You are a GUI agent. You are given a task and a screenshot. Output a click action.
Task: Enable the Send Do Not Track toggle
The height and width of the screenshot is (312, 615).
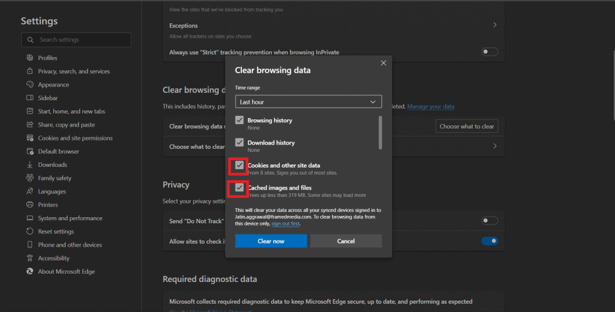(x=489, y=221)
